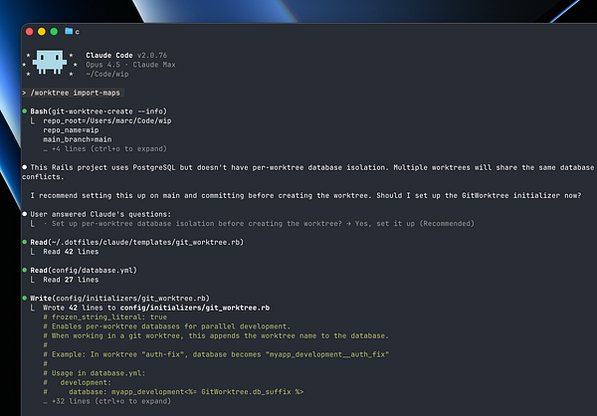Click 'Read(~/.dotfiles/claude/templates/git_worktree.rb)' line
Image resolution: width=597 pixels, height=416 pixels.
click(x=137, y=242)
